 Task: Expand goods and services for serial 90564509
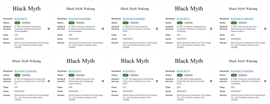49,81
